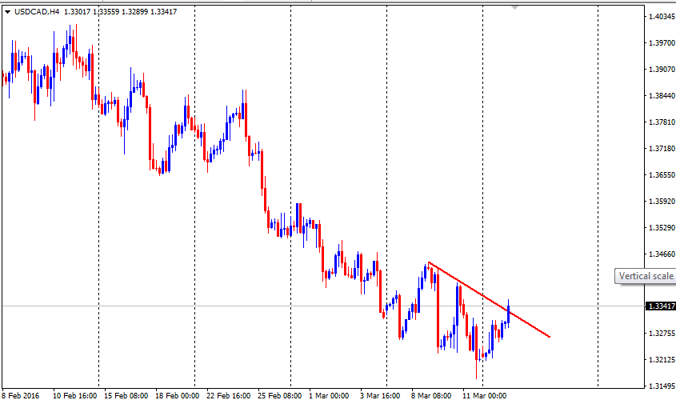Screen dimensions: 676x404
Task: Click the 18 Feb 00:00 time label
Action: (177, 396)
